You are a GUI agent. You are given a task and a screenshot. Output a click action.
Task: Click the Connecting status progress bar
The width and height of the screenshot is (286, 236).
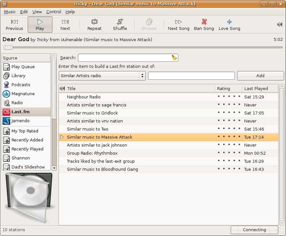[254, 230]
